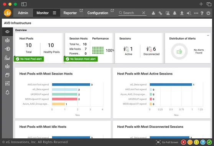Show tab overview windows icon
Viewport: 214px width, 146px height.
(x=209, y=4)
